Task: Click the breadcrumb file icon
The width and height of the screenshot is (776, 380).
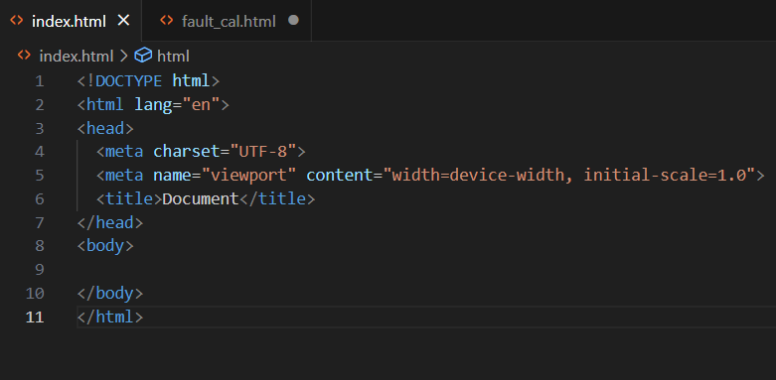Action: pos(24,56)
